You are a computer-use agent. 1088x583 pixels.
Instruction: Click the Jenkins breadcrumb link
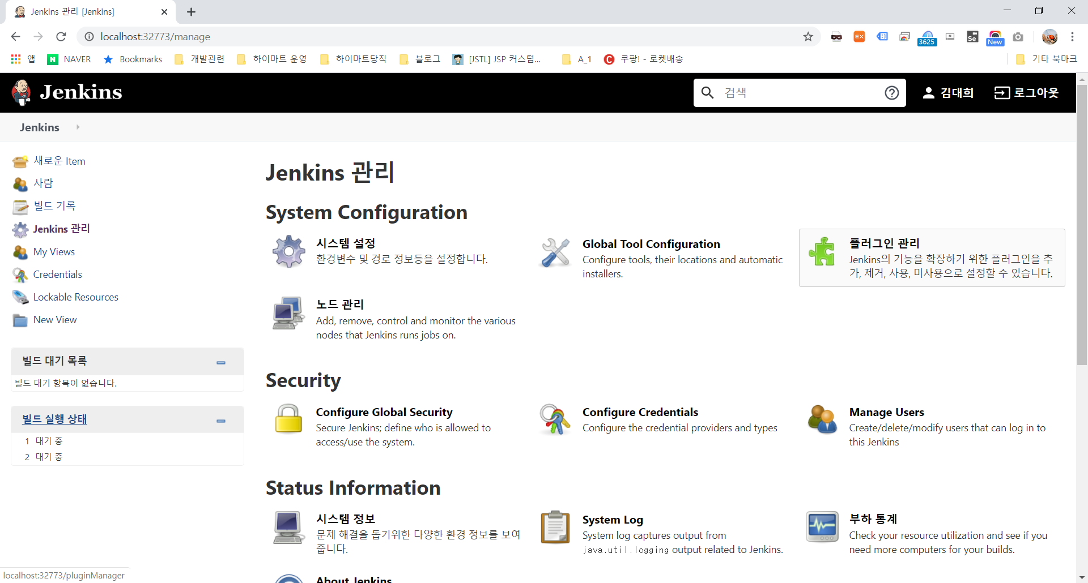click(x=40, y=127)
